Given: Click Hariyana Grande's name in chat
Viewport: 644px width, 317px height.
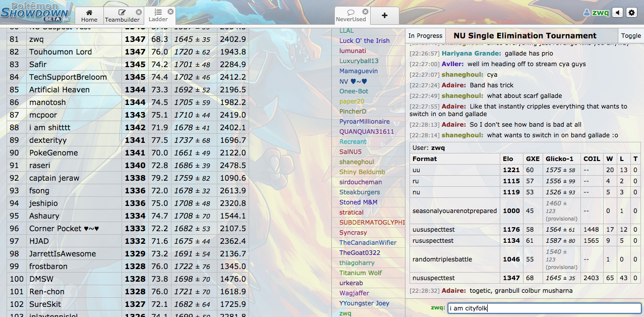Looking at the screenshot, I should 471,54.
